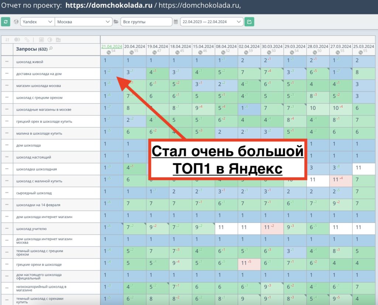Open the bold https://domchokolada.ru project link
The height and width of the screenshot is (305, 378).
[x=109, y=5]
